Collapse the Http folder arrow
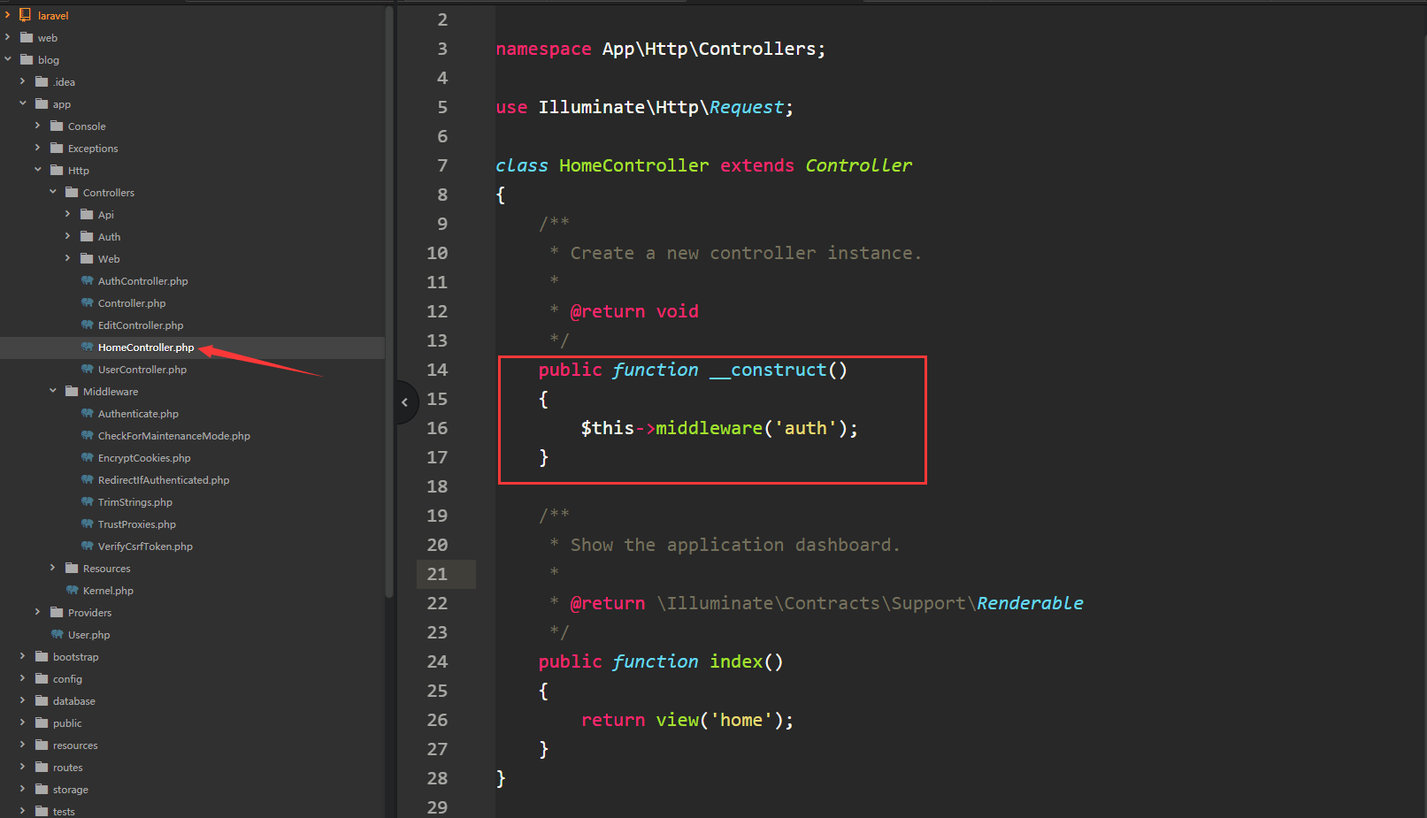 pyautogui.click(x=38, y=170)
